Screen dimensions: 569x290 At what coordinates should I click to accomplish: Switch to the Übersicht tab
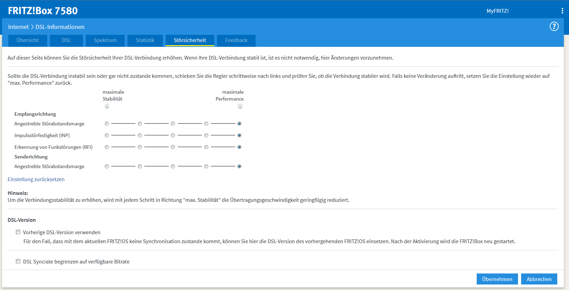pyautogui.click(x=28, y=40)
